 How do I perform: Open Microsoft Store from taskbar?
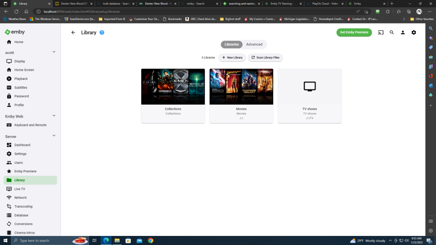[128, 241]
